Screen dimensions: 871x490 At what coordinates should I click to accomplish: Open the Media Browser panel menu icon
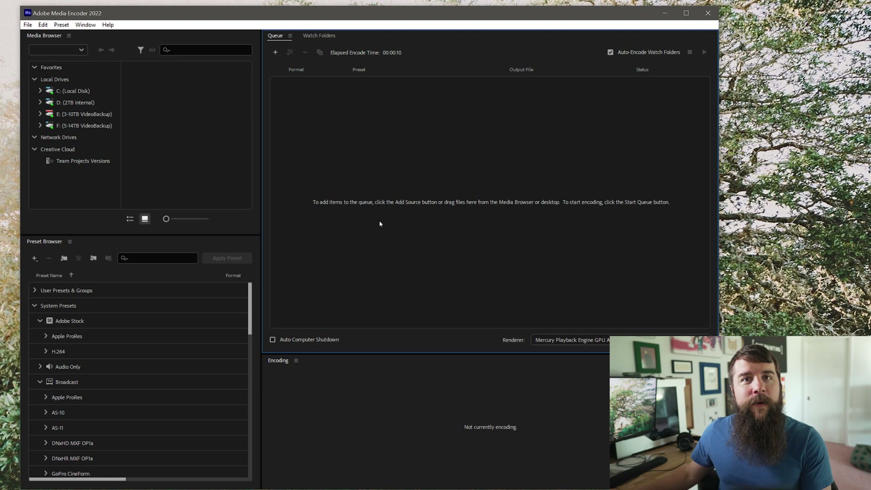[69, 36]
